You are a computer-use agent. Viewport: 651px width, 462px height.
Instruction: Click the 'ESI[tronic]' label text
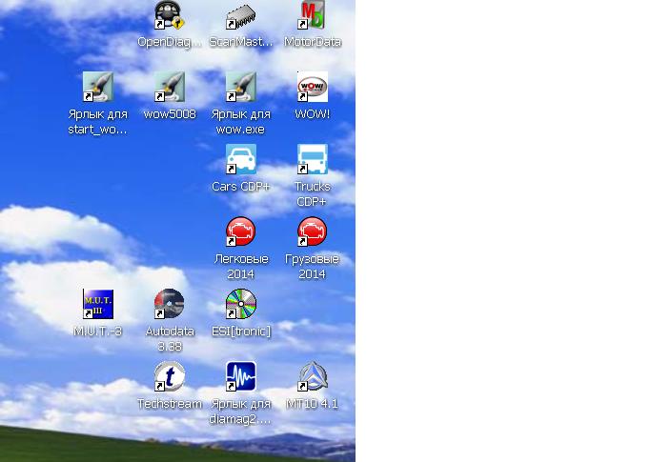[x=241, y=331]
